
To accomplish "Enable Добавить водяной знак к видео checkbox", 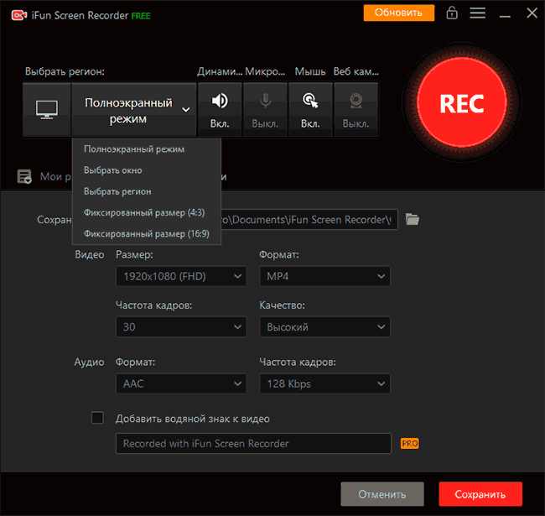I will (97, 418).
